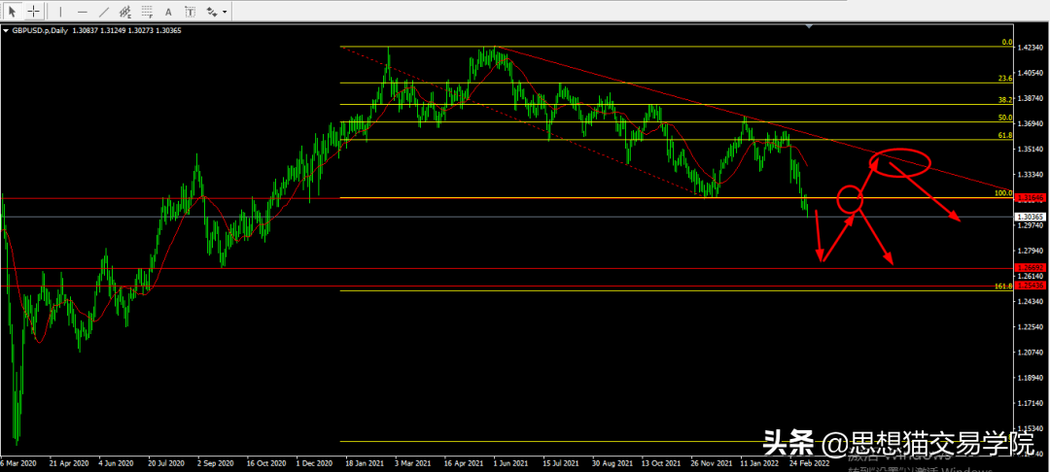Click the 11 Jan 2022 date on time axis

(759, 462)
